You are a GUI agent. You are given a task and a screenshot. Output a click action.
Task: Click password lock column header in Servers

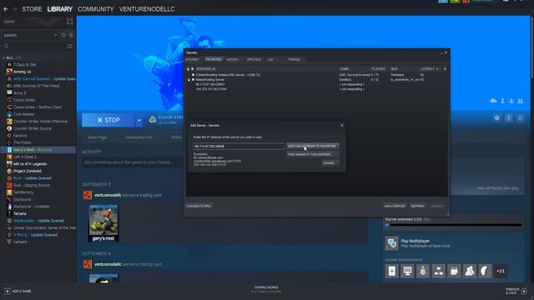coord(188,68)
